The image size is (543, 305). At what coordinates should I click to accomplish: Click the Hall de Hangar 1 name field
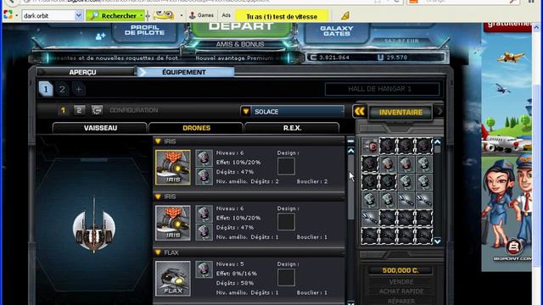[x=382, y=89]
